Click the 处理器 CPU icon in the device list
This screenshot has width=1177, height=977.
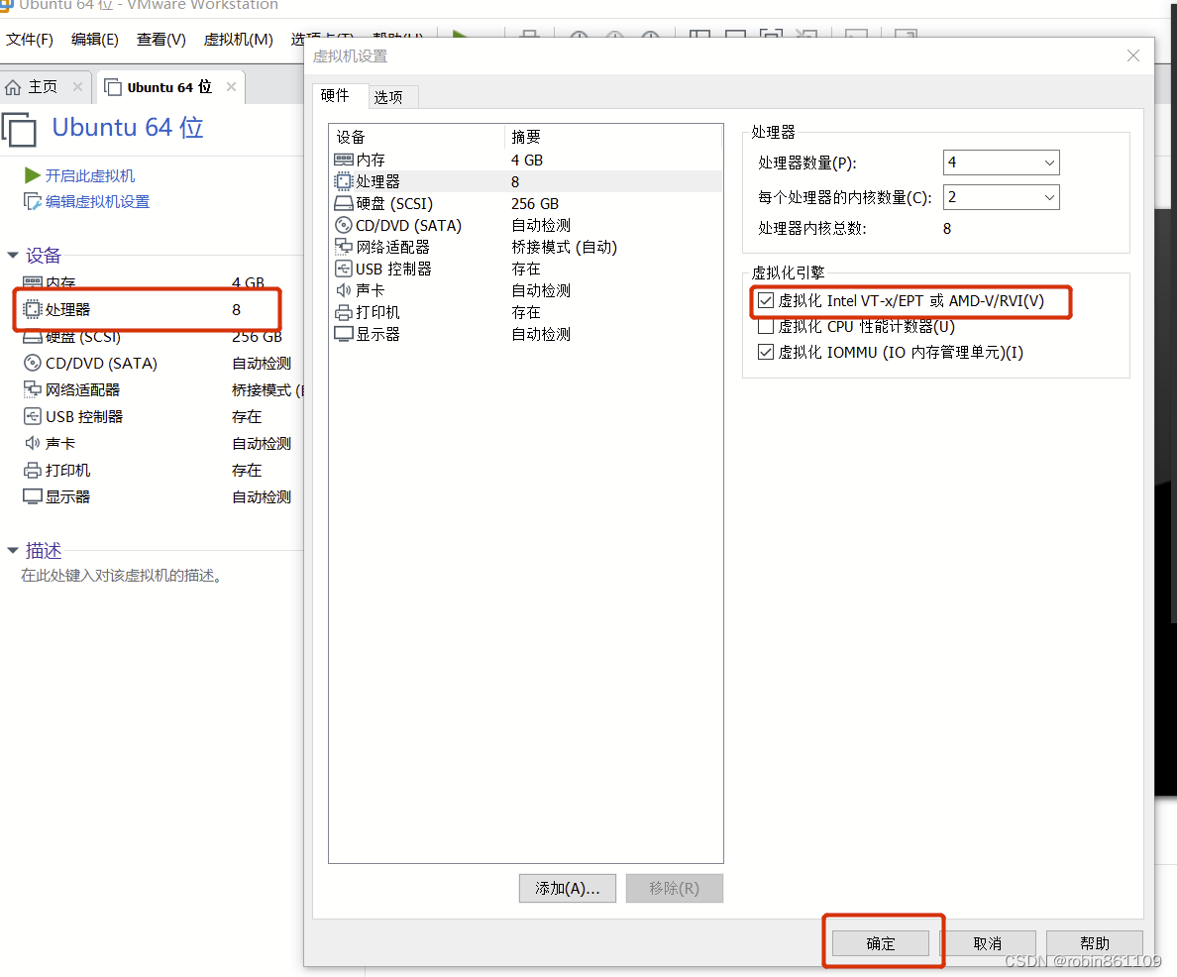click(342, 181)
